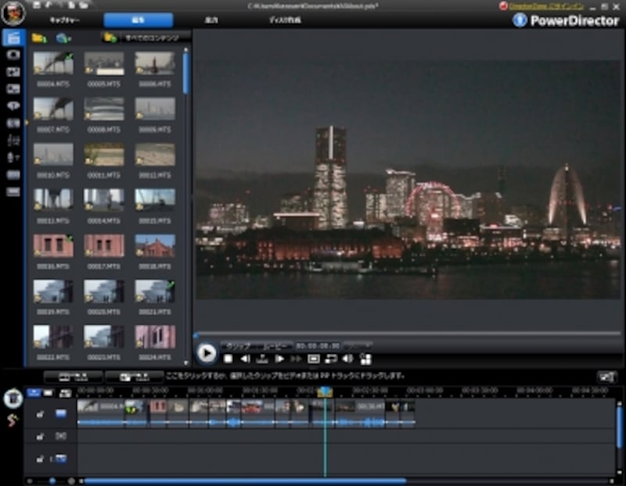Click the Stop playback button
The height and width of the screenshot is (486, 626).
point(228,359)
